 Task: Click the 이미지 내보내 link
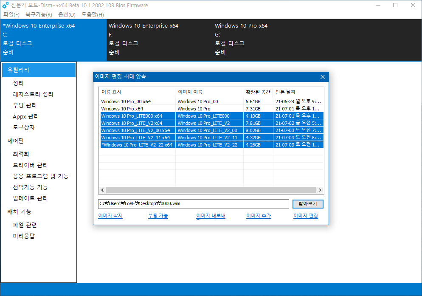211,216
